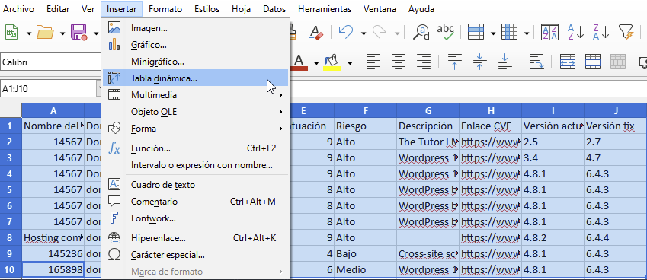Click Merge and center cells icon

pyautogui.click(x=568, y=62)
